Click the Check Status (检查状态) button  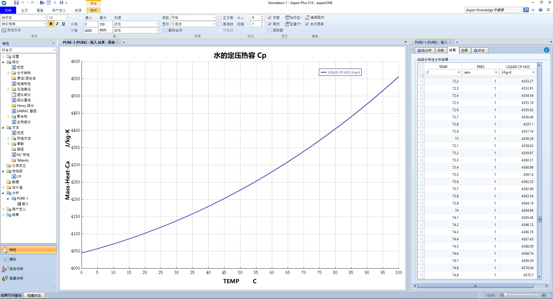[x=34, y=295]
